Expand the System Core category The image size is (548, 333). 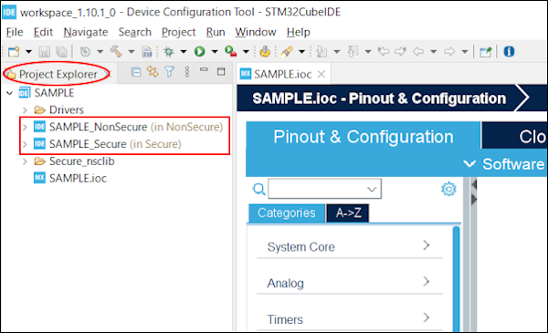[x=350, y=246]
